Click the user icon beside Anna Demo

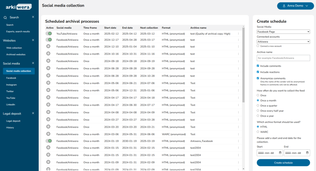point(284,6)
